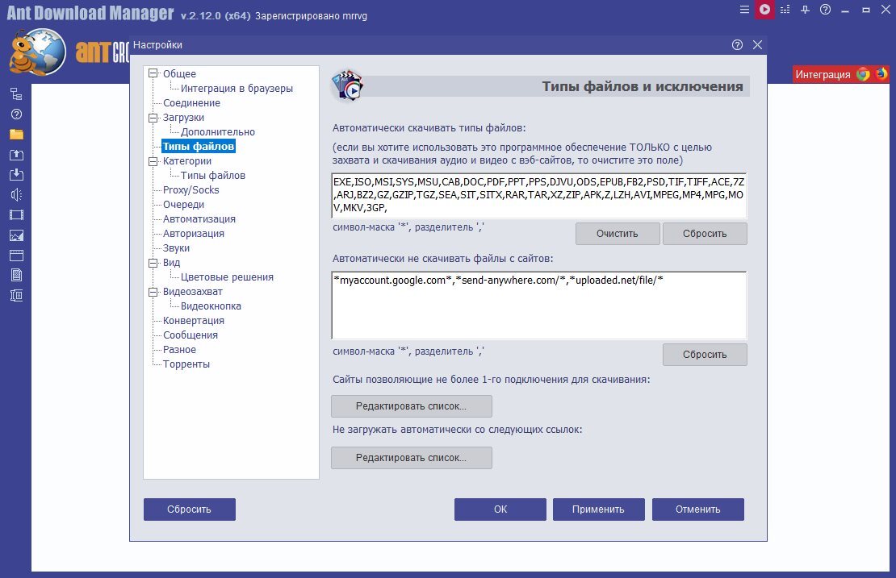The width and height of the screenshot is (896, 578).
Task: Click the help question mark in Настройки dialog
Action: pyautogui.click(x=737, y=45)
